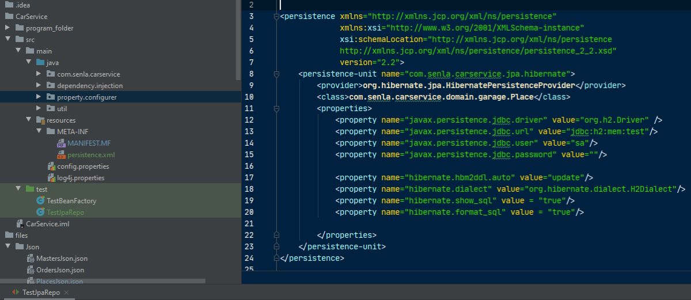Click the name "hibernate.format_sql"
This screenshot has width=691, height=300.
coord(455,212)
